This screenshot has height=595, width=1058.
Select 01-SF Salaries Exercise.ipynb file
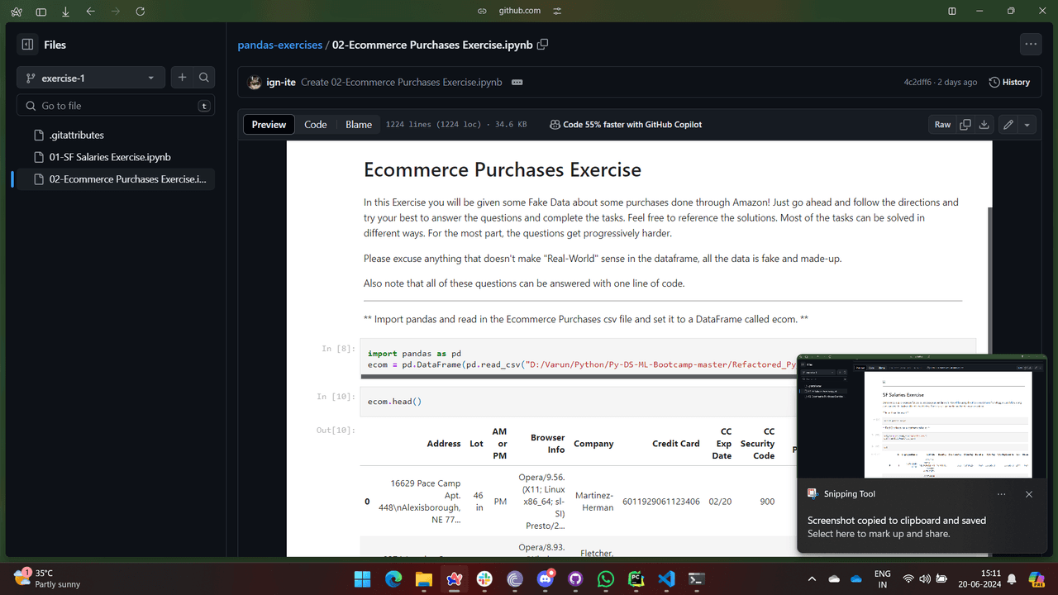click(110, 157)
